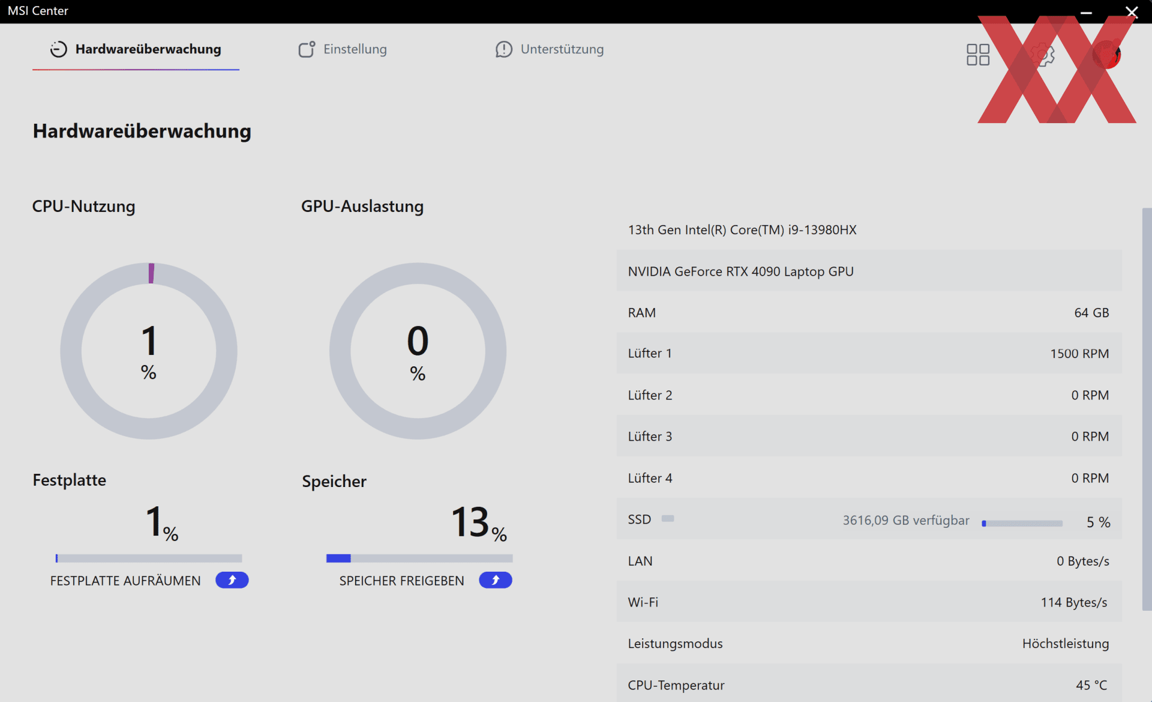Screen dimensions: 1152x702
Task: Click the Lüfter 3 row
Action: [x=869, y=437]
